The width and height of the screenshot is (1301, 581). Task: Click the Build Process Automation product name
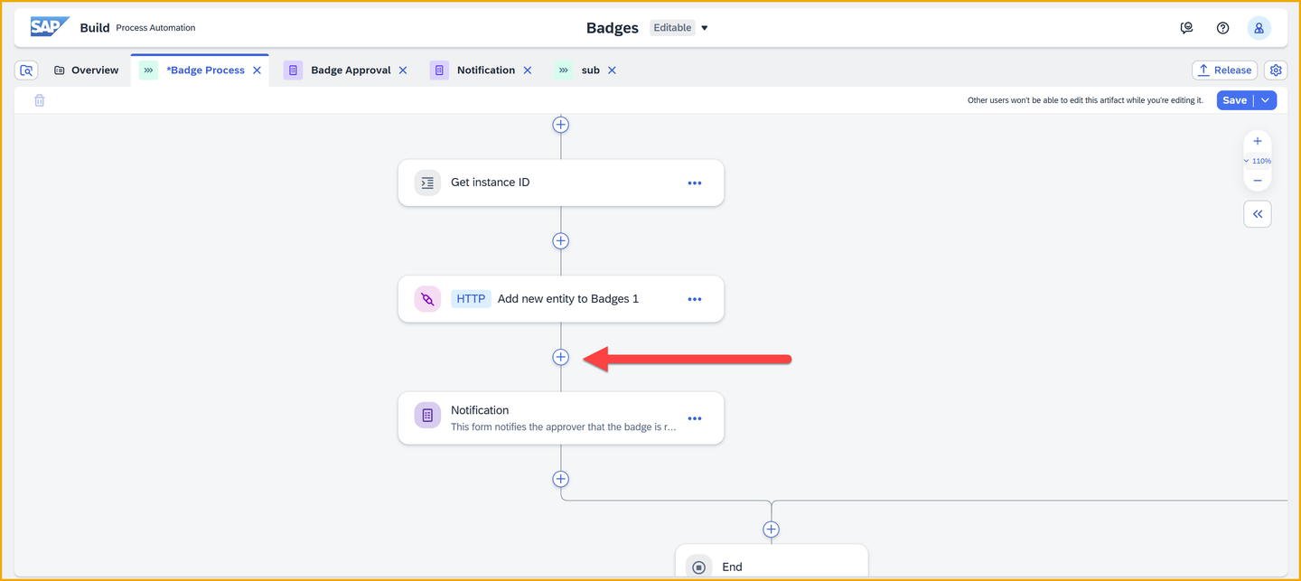[137, 28]
